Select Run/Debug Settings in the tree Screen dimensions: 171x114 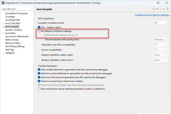click(15, 46)
